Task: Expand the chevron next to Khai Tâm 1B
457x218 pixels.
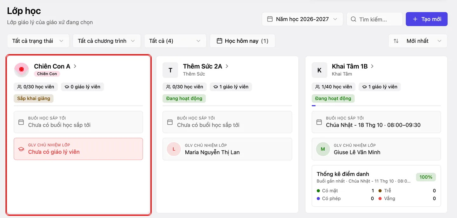Action: click(372, 66)
